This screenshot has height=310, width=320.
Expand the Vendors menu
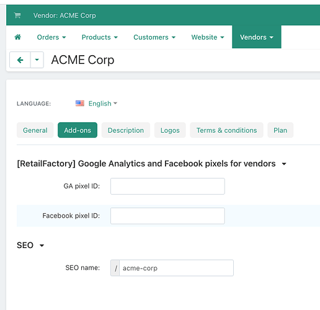coord(257,37)
